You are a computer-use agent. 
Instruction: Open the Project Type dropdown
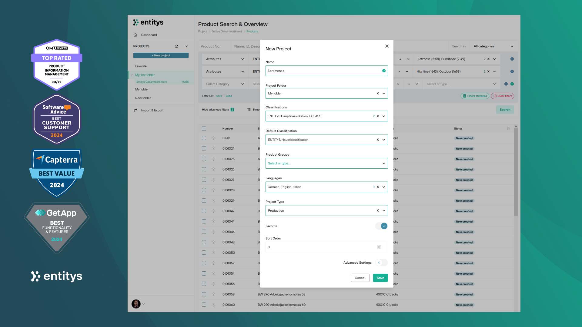(383, 211)
